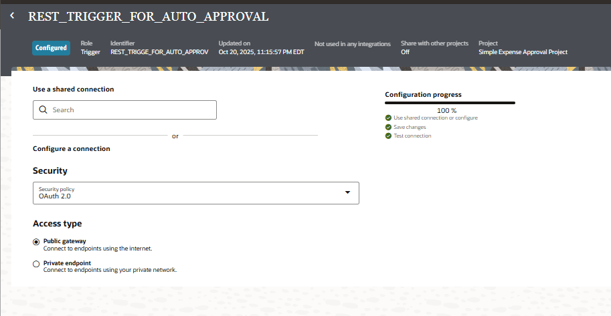Screen dimensions: 611x316
Task: Click the Test connection progress step
Action: (412, 136)
